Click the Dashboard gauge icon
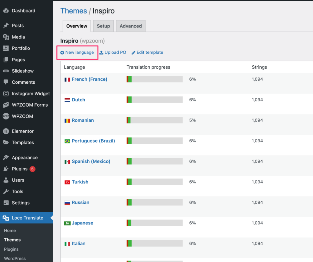The image size is (313, 262). click(6, 11)
